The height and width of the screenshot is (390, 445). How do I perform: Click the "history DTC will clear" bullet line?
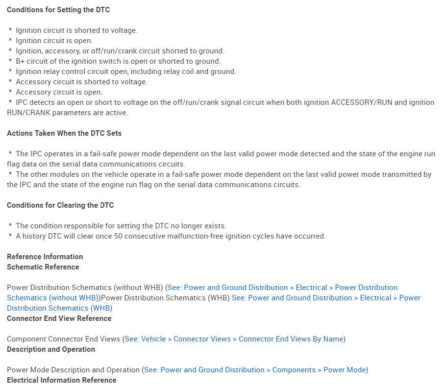tap(171, 236)
